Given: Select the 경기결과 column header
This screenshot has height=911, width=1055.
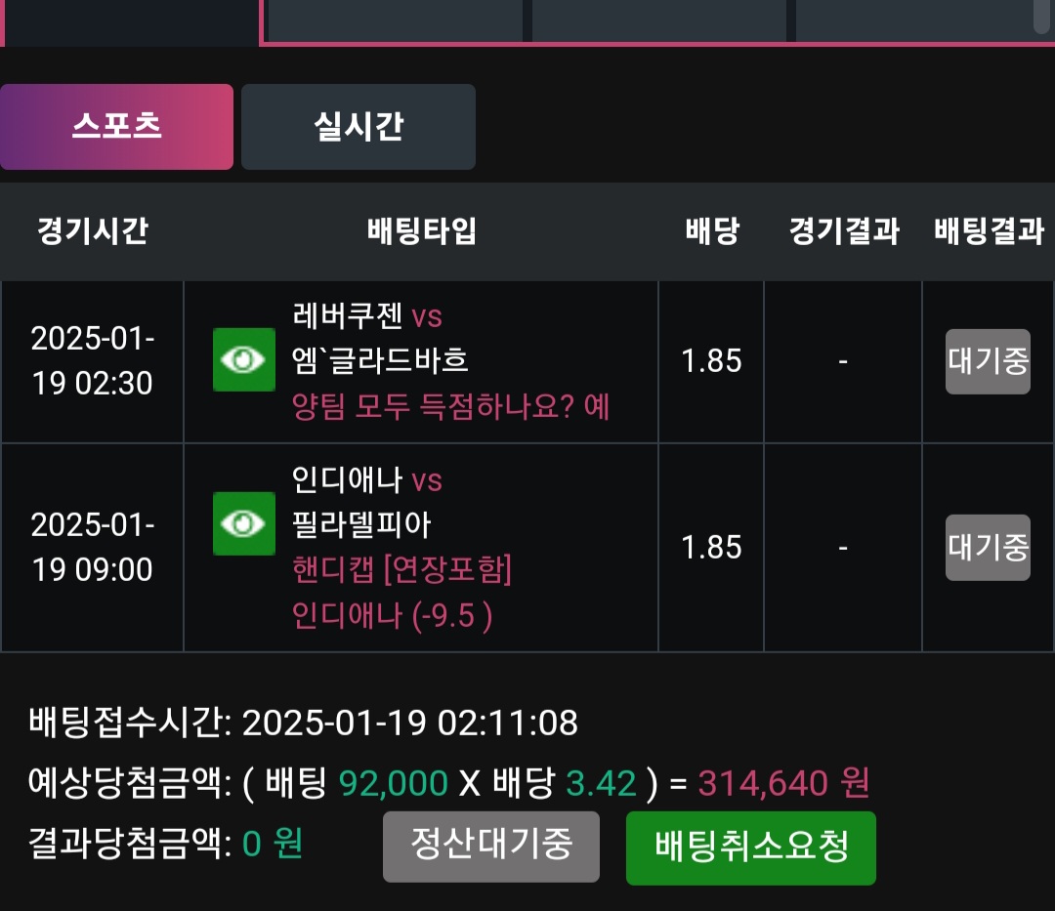Looking at the screenshot, I should point(843,232).
